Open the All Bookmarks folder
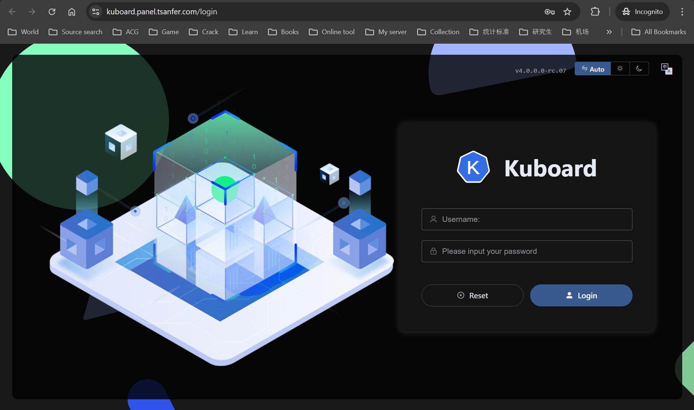Viewport: 694px width, 410px height. click(659, 32)
